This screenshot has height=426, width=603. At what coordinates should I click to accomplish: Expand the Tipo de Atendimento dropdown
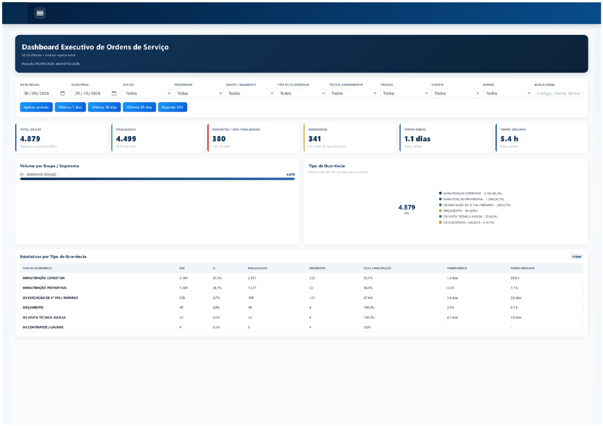point(353,94)
